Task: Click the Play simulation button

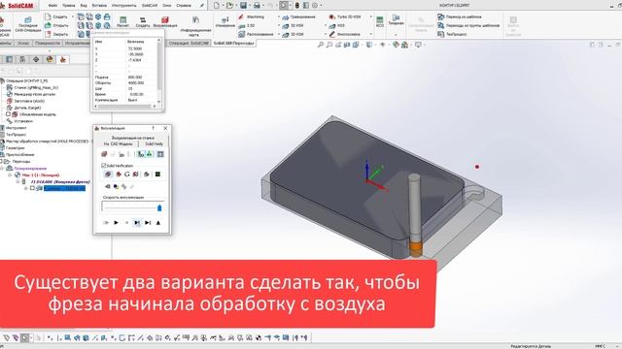Action: click(117, 223)
